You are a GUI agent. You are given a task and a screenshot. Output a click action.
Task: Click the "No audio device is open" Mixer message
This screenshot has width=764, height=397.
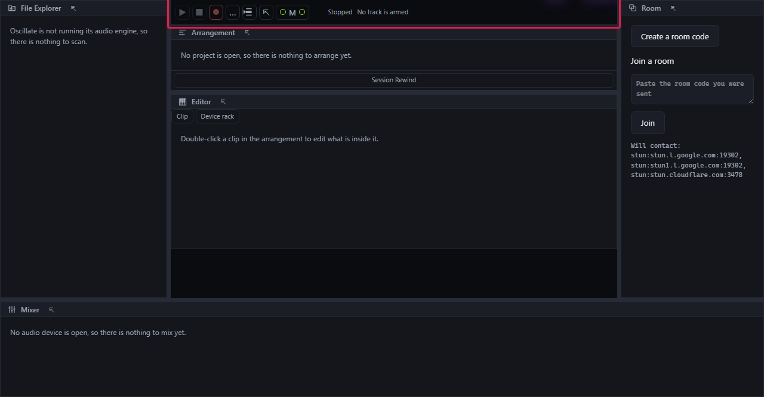coord(98,333)
